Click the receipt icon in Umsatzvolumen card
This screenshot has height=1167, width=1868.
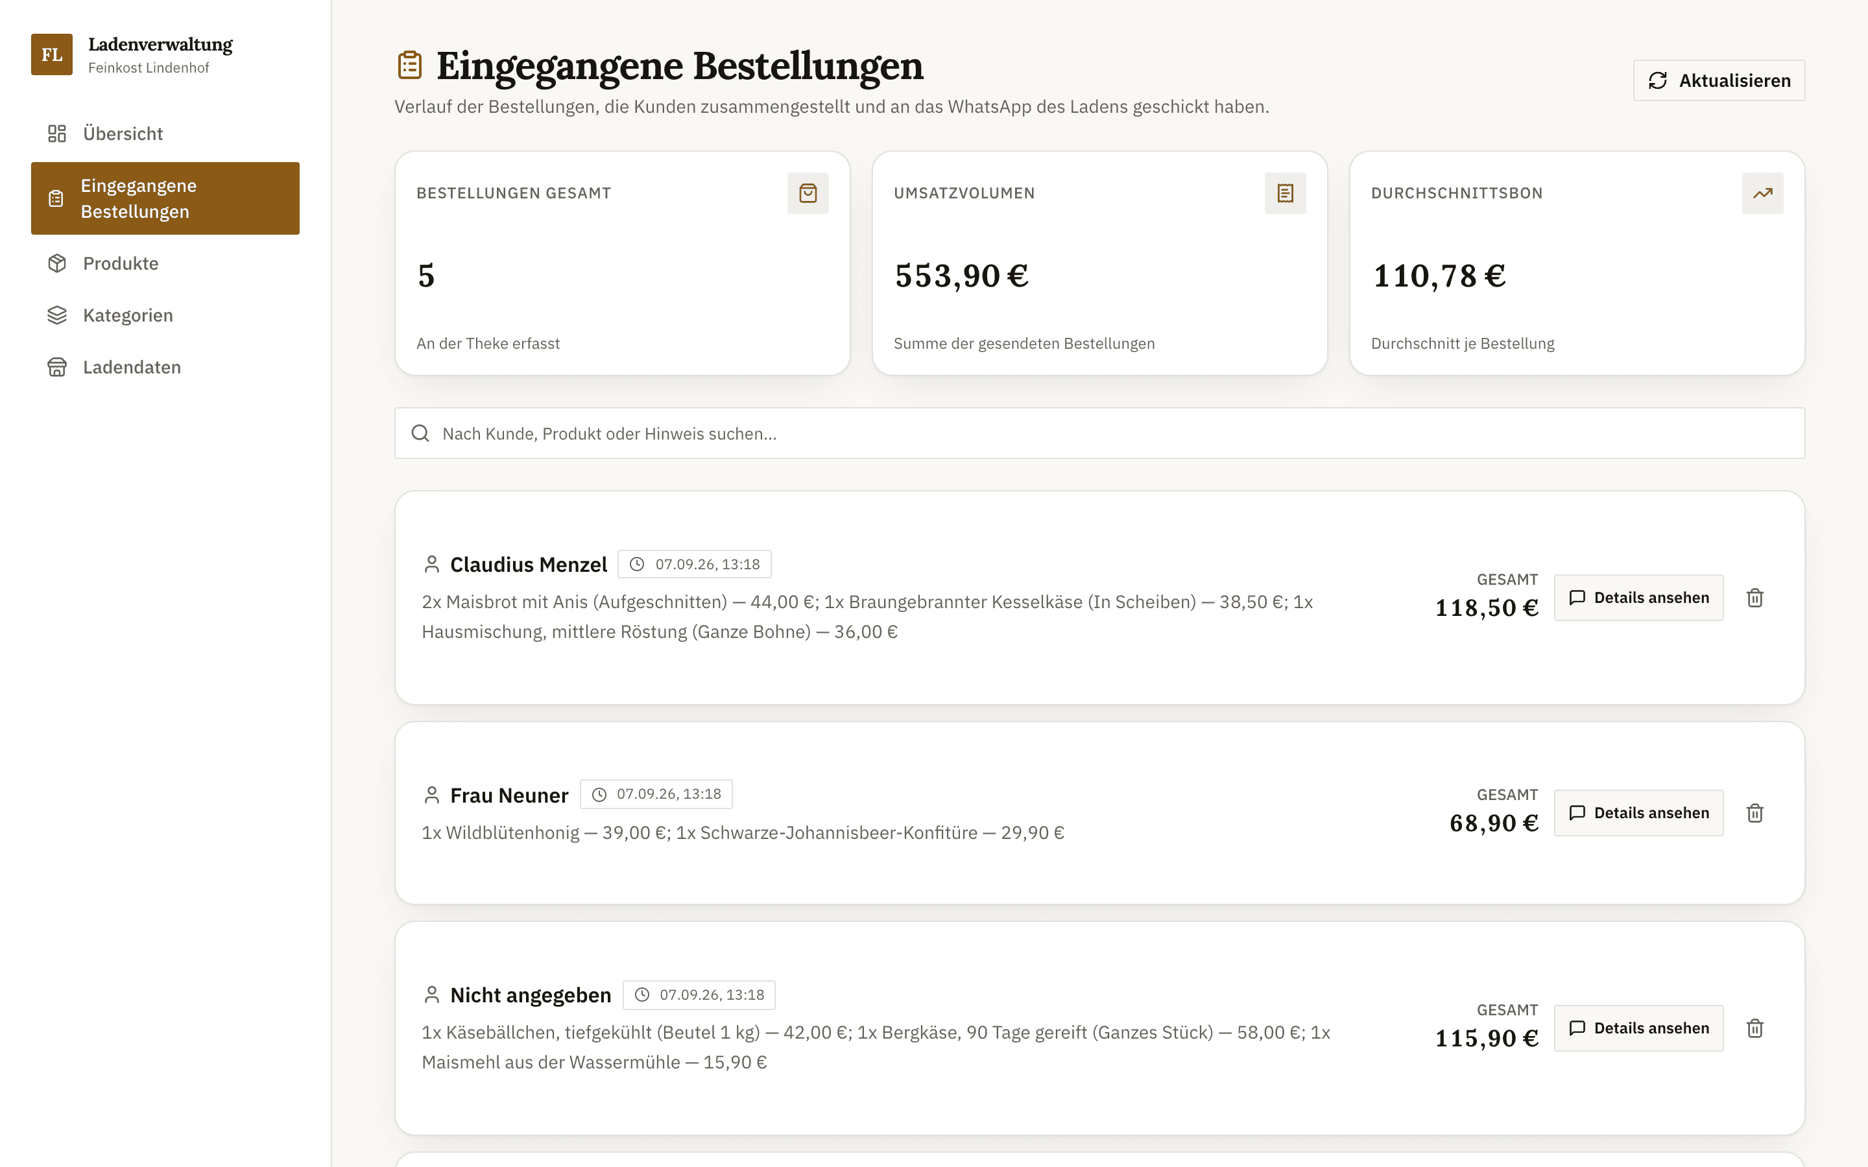pyautogui.click(x=1285, y=193)
